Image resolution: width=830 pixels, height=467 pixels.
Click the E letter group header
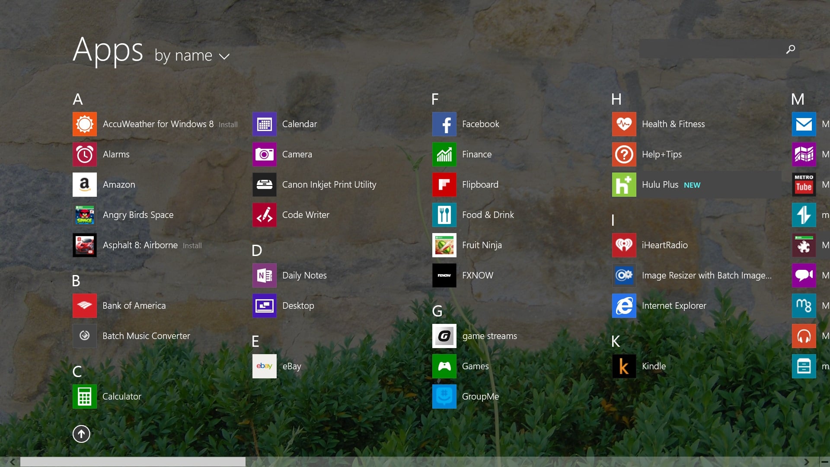(x=255, y=342)
